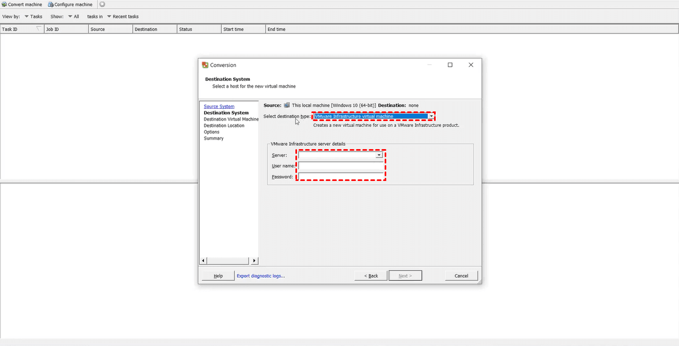Open the Select destination type combo box
This screenshot has height=346, width=679.
tap(374, 116)
